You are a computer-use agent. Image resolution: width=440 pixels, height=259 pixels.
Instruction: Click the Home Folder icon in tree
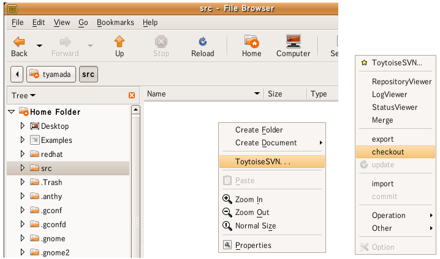(24, 112)
